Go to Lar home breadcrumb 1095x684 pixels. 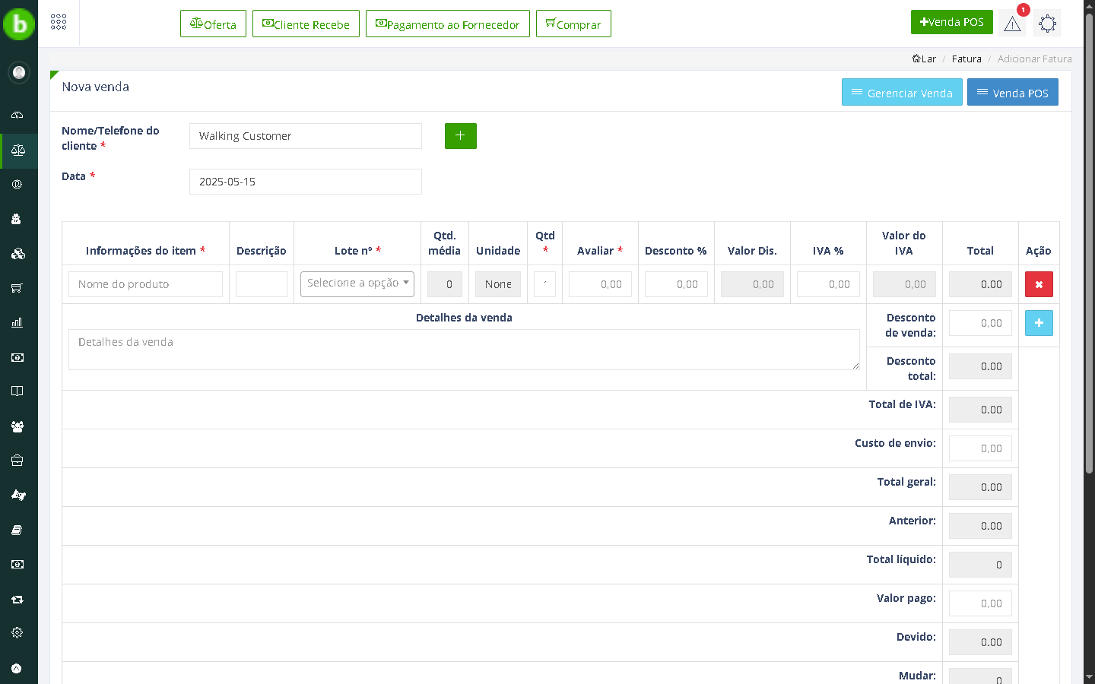925,59
